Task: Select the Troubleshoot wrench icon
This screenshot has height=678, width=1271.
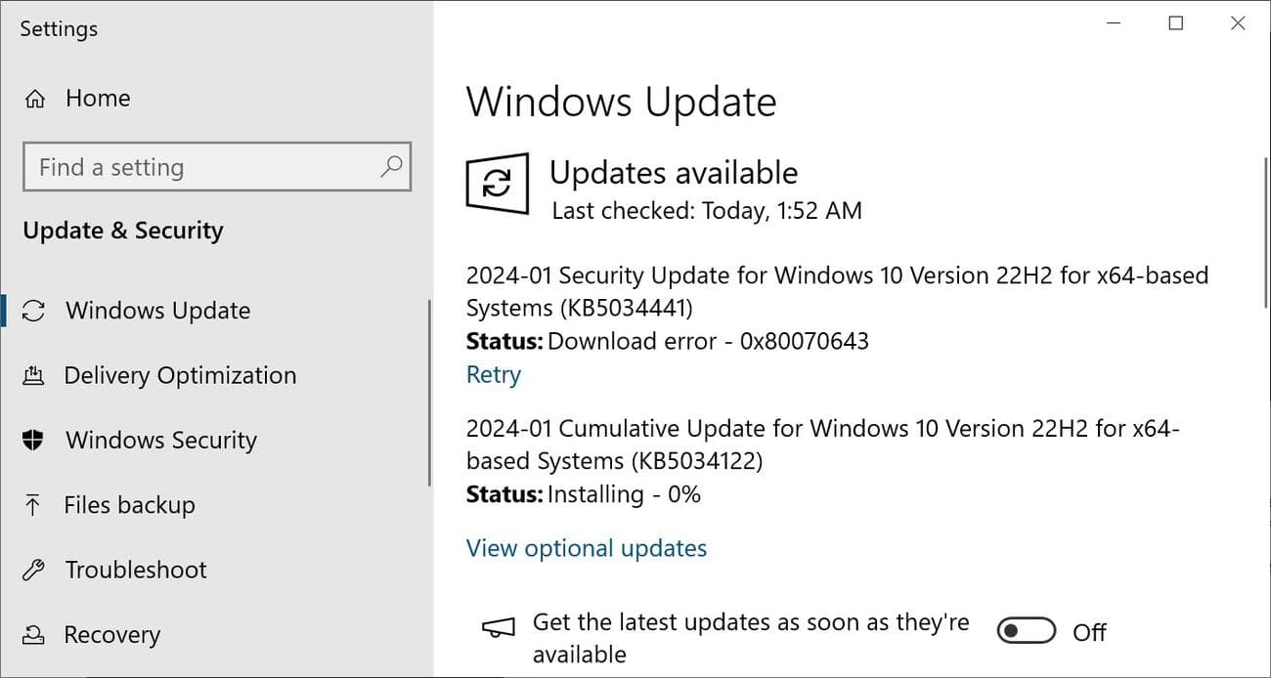Action: click(x=35, y=570)
